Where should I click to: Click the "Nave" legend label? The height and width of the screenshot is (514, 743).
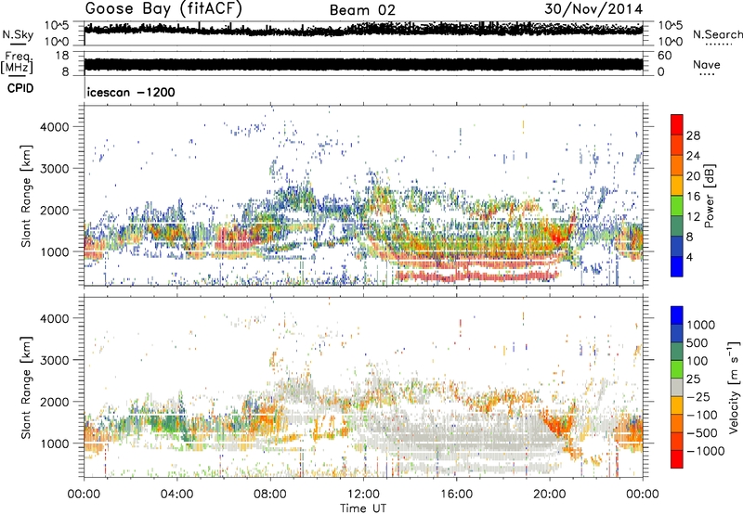707,64
